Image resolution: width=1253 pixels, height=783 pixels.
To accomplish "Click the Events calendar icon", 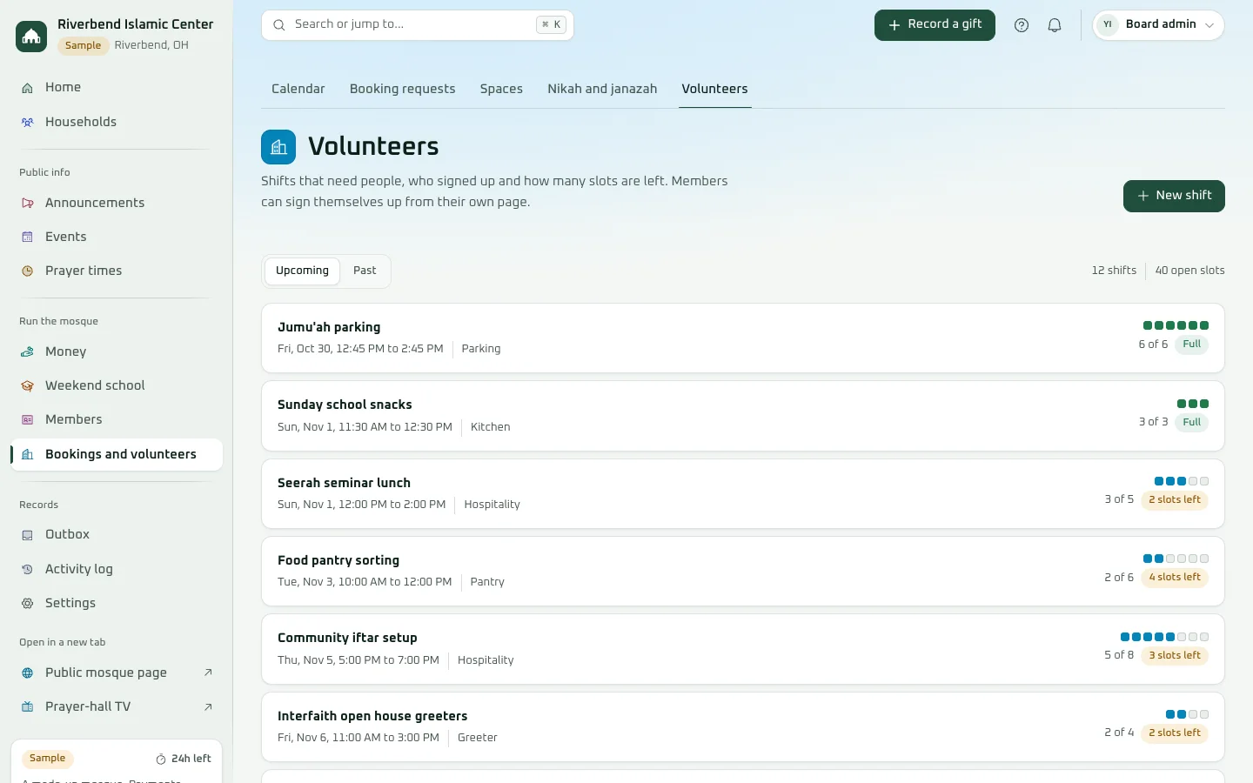I will point(28,238).
